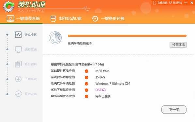Switch to the 一键备份还原 tab
This screenshot has height=122, width=195.
pos(108,18)
